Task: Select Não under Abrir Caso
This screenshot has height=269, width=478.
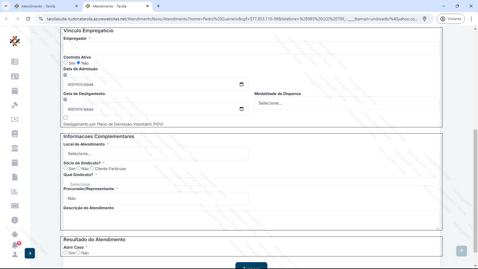Action: [x=79, y=253]
